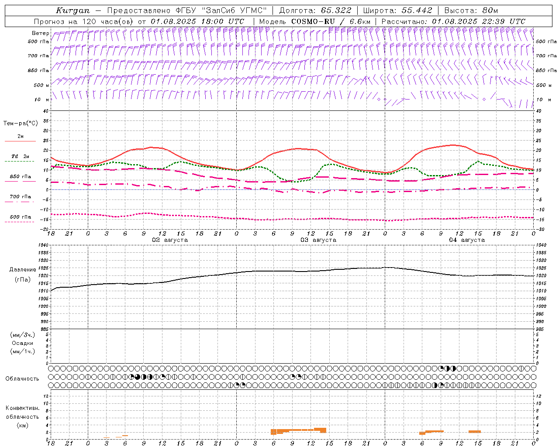
Task: Click the 700 гПа dash-dot legend entry
Action: pyautogui.click(x=20, y=197)
